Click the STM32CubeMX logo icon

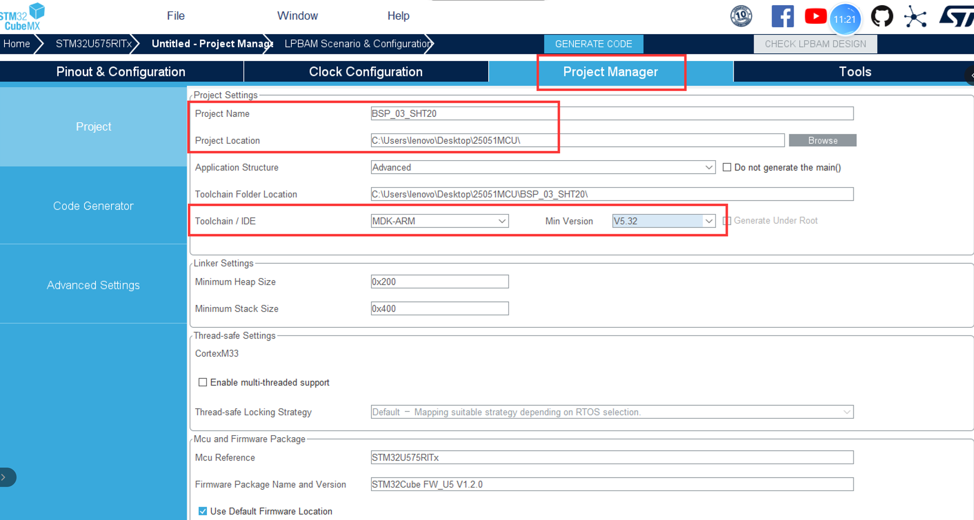(23, 17)
